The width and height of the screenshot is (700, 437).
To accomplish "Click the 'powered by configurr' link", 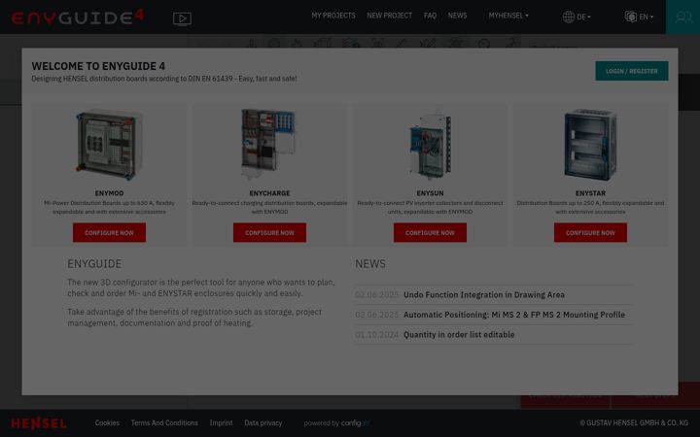I will 337,422.
